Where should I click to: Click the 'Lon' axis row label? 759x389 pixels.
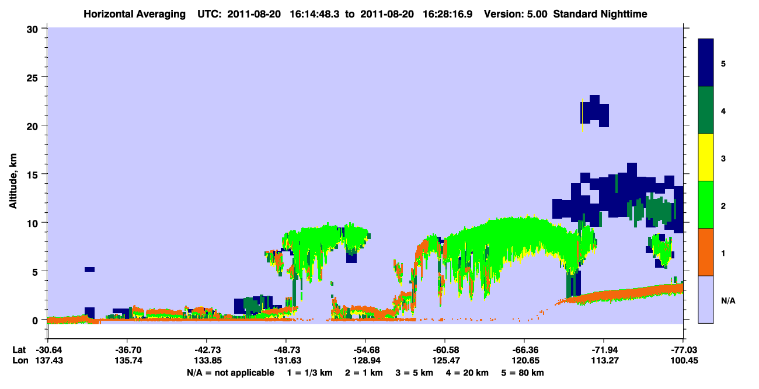click(x=19, y=361)
